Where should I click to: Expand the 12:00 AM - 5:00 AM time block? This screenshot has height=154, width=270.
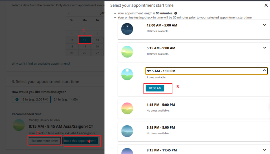pos(265,25)
